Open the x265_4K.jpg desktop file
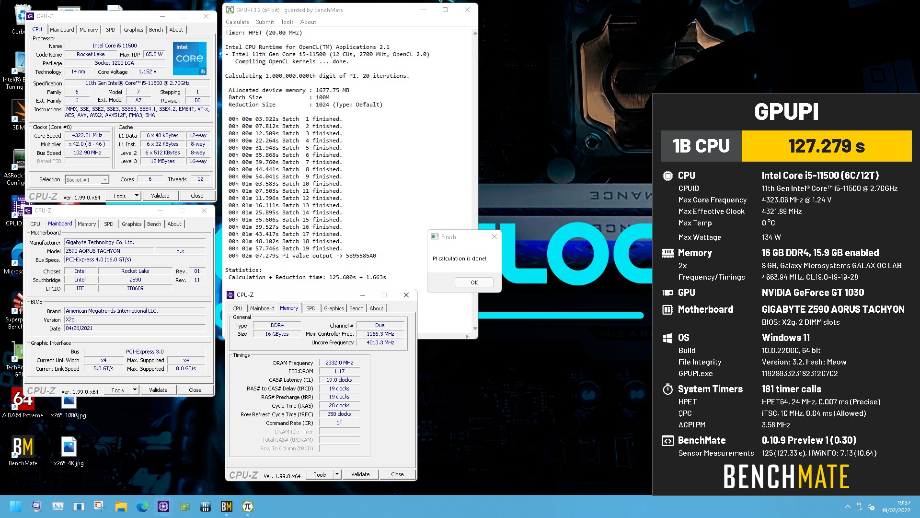 coord(69,451)
